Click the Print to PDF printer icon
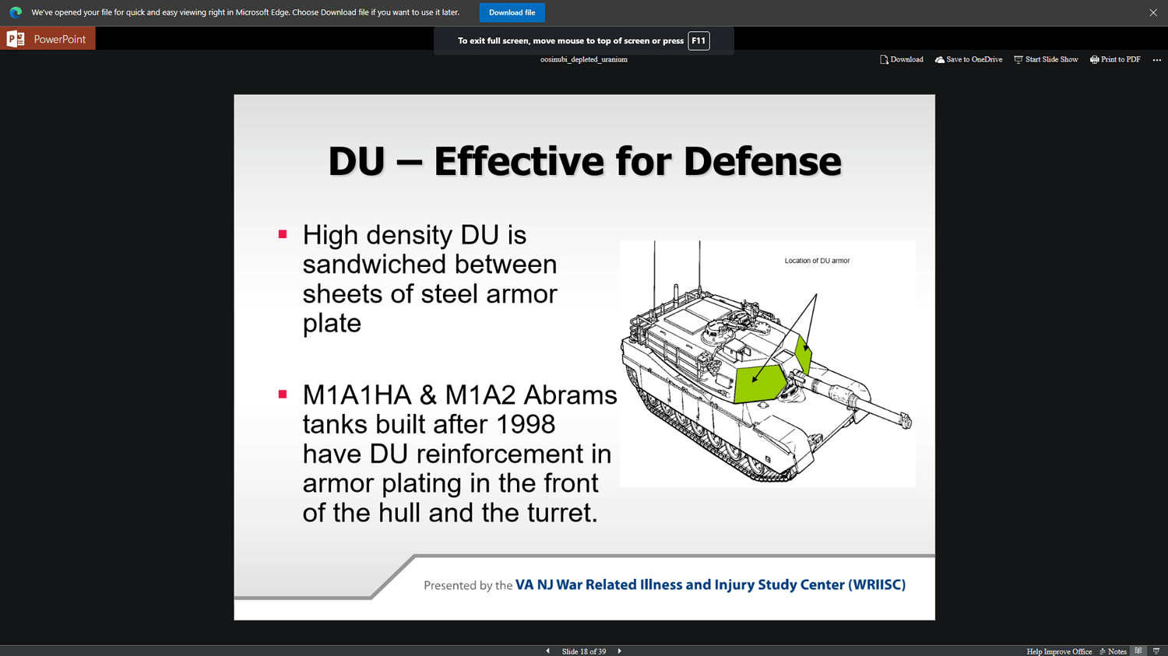 click(x=1094, y=59)
